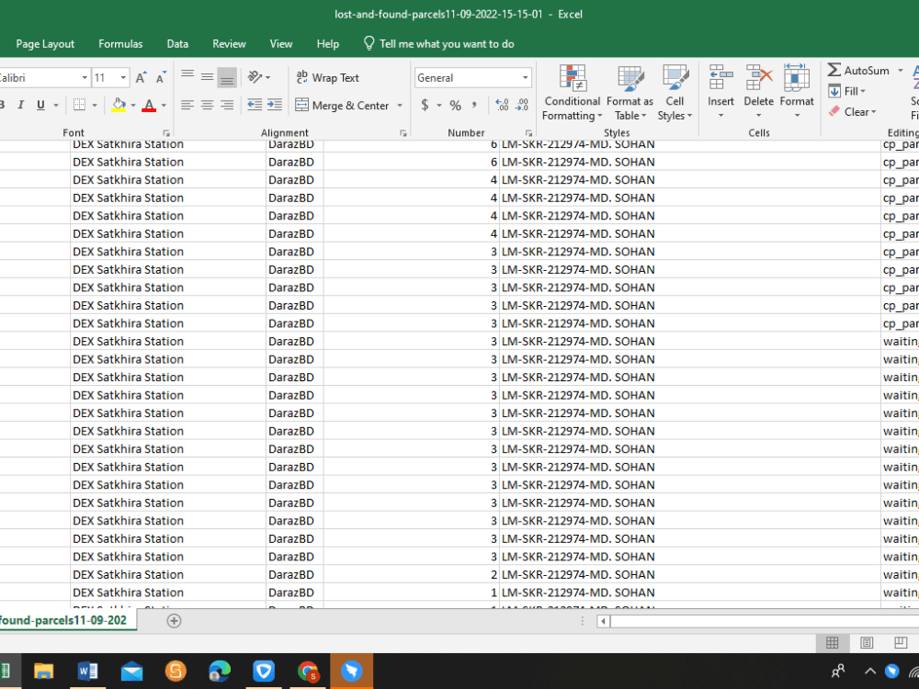Open Format as Table gallery
Viewport: 919px width, 689px height.
pyautogui.click(x=630, y=93)
